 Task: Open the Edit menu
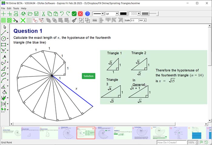pos(9,8)
